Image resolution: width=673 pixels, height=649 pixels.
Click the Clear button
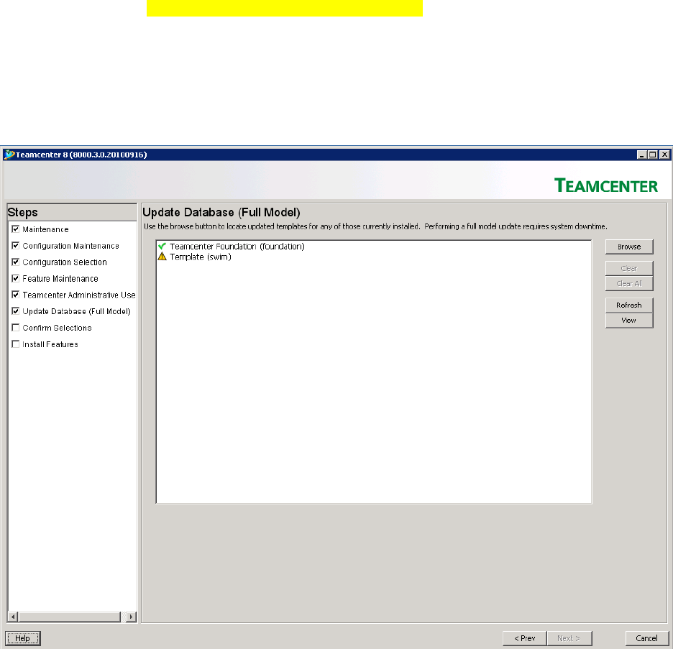[x=629, y=268]
